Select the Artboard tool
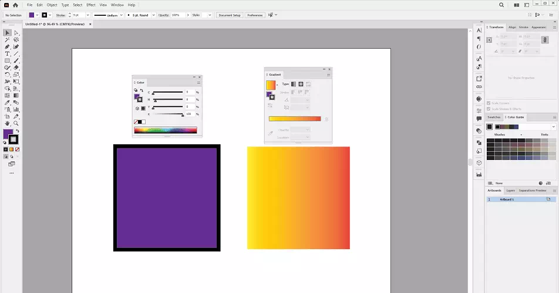 (x=7, y=116)
